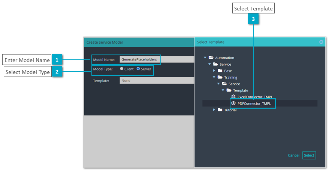Click the Automation tree label
Viewport: 329px width, 171px height.
pyautogui.click(x=224, y=58)
